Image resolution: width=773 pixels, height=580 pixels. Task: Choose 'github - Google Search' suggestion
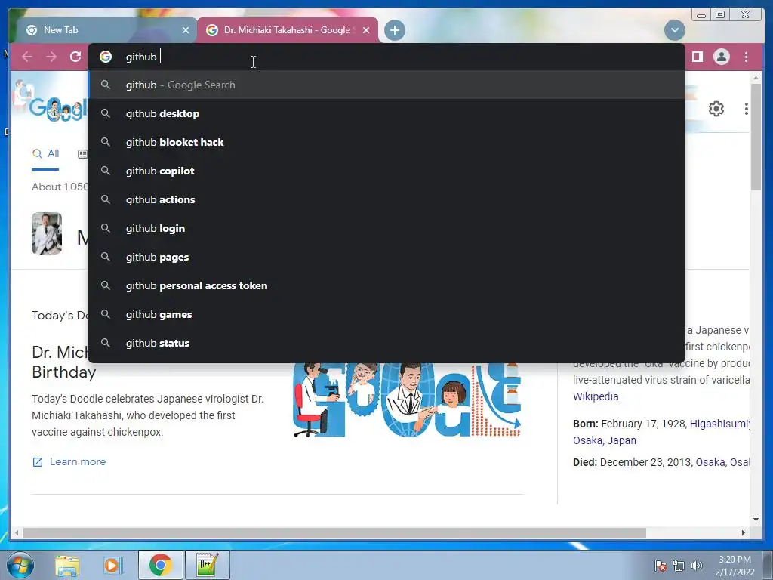pos(387,85)
